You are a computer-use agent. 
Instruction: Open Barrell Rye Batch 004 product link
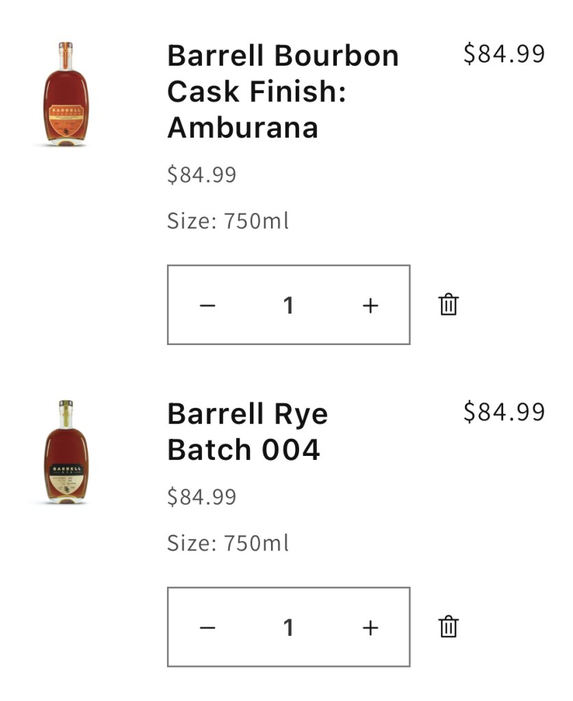[247, 431]
